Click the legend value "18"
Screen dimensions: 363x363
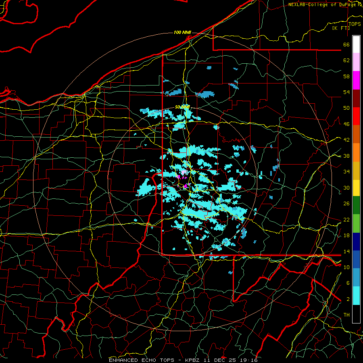tap(346, 236)
